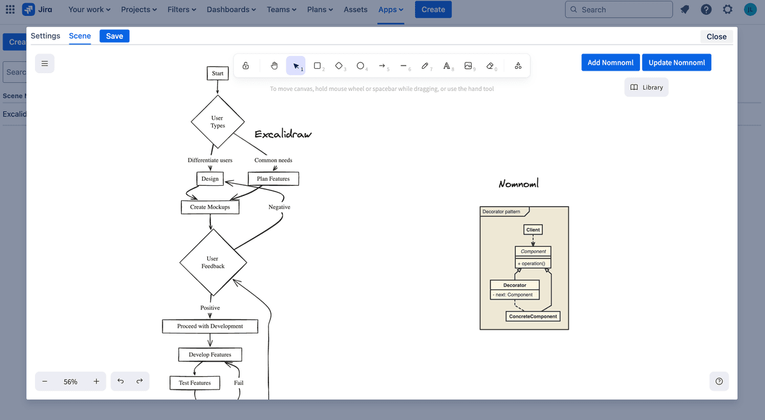The width and height of the screenshot is (765, 420).
Task: Click the zoom out minus button
Action: 45,382
